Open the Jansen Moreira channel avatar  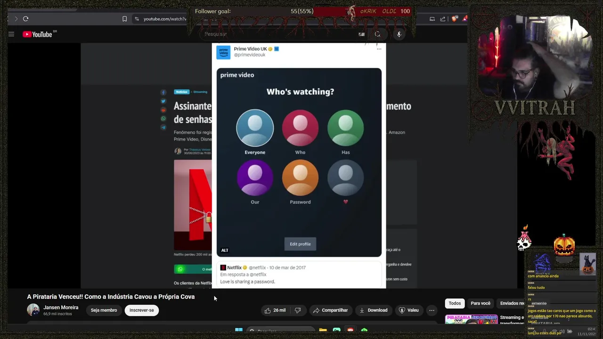(x=33, y=310)
